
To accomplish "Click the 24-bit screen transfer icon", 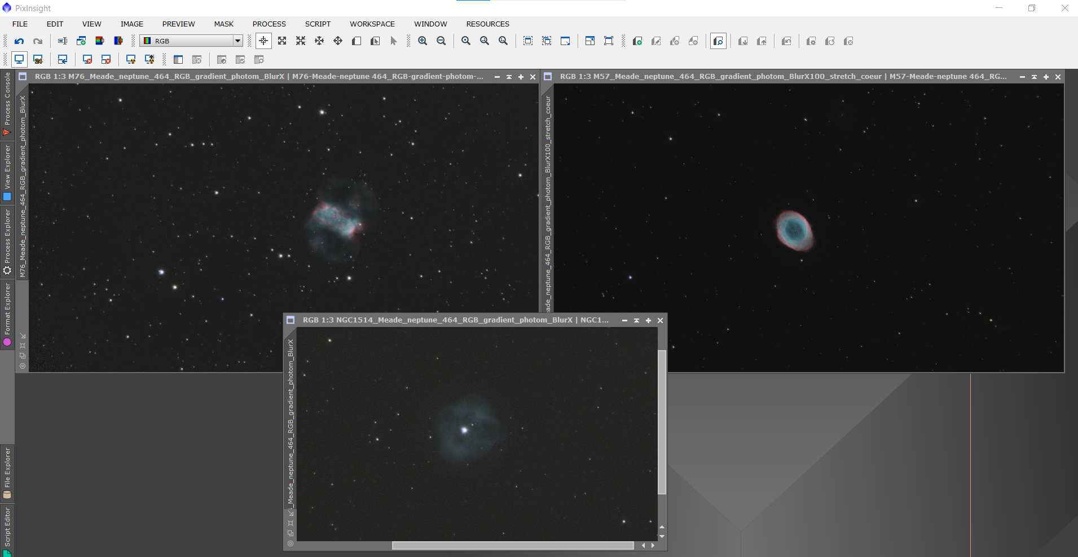I will (x=38, y=60).
